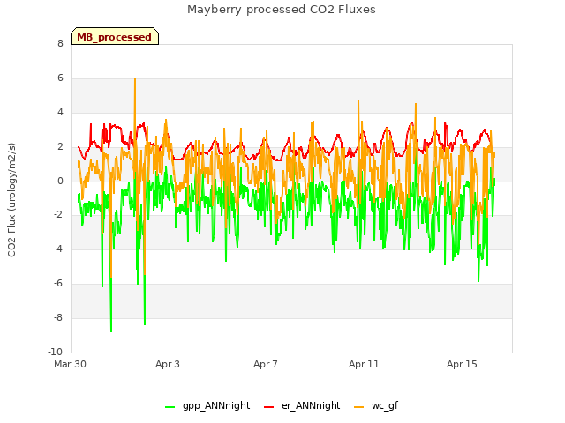565x423 pixels.
Task: Click the y-axis value 6
Action: (60, 78)
